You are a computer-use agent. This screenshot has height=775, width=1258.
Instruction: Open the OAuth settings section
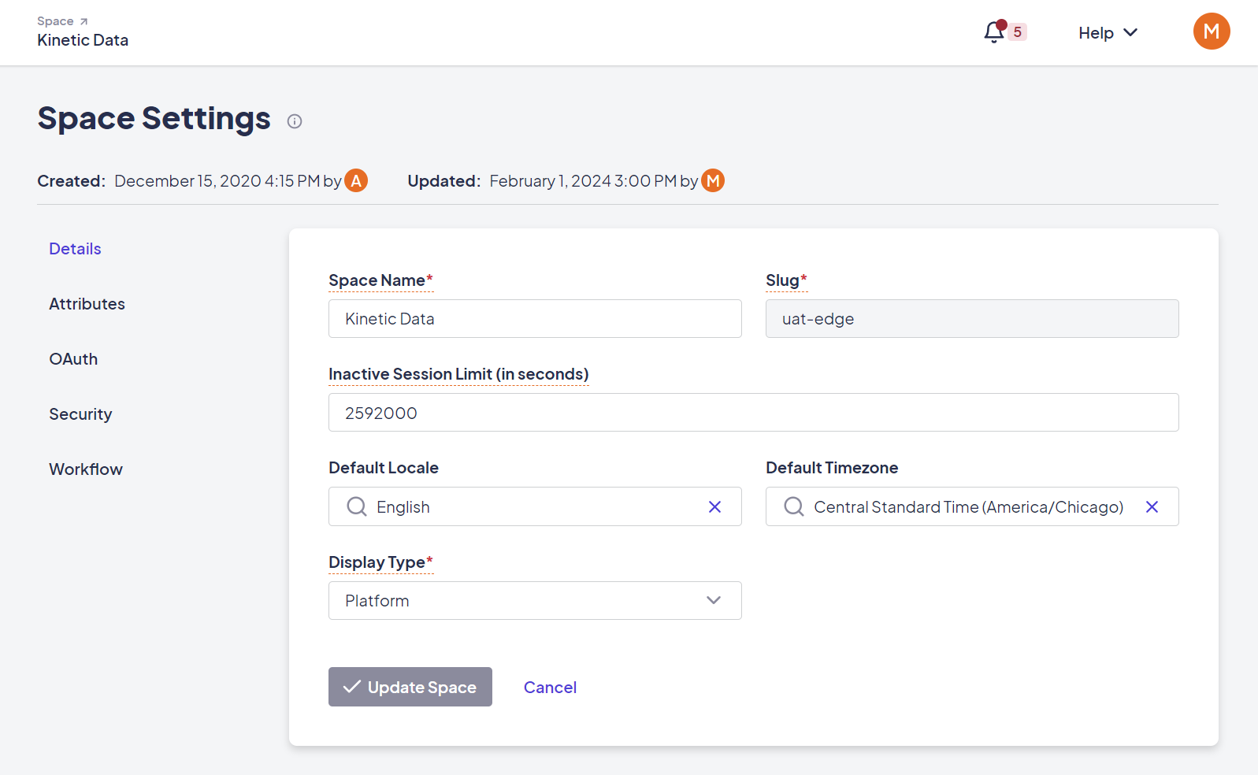pos(73,359)
